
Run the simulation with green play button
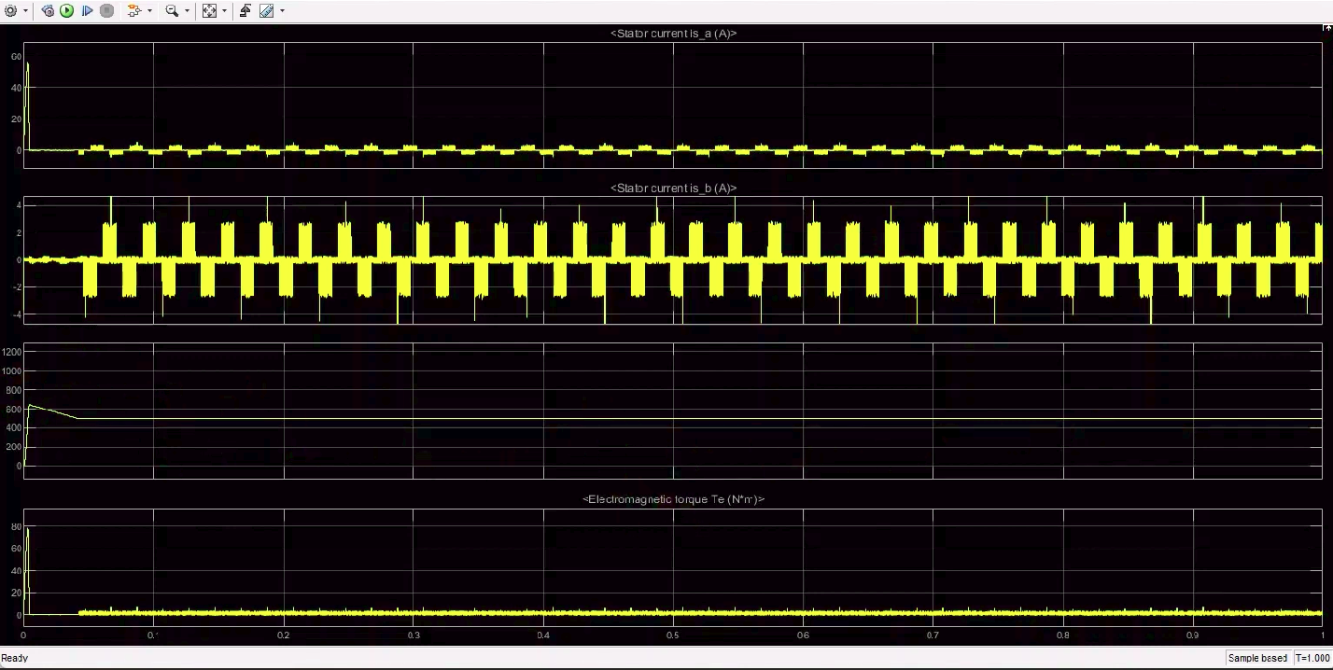(67, 11)
